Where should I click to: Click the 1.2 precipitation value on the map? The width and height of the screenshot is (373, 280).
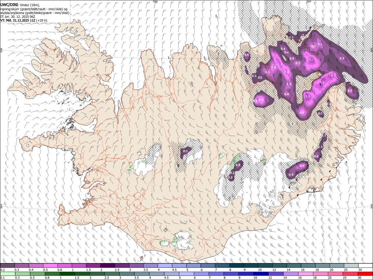pos(311,60)
